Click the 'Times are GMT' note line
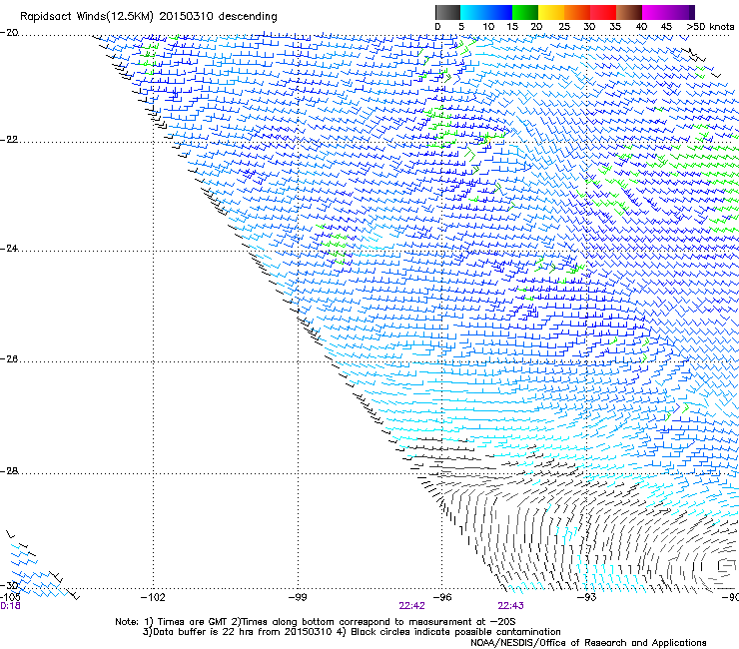Image resolution: width=739 pixels, height=649 pixels. point(316,622)
